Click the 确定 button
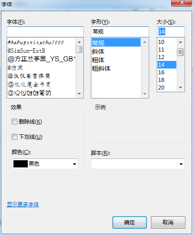 (129, 222)
